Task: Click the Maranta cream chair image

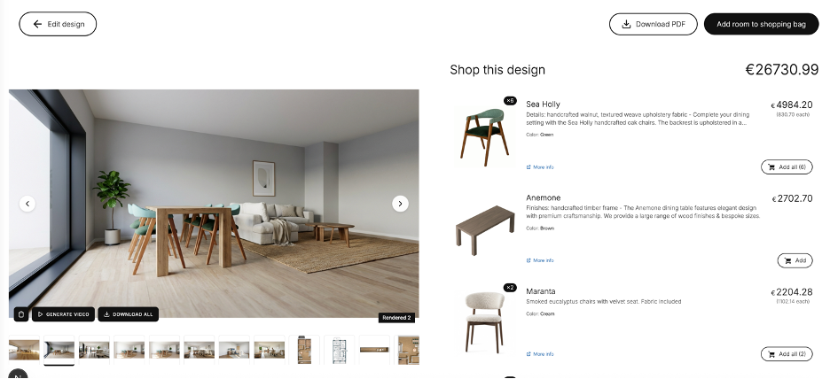Action: pyautogui.click(x=484, y=322)
